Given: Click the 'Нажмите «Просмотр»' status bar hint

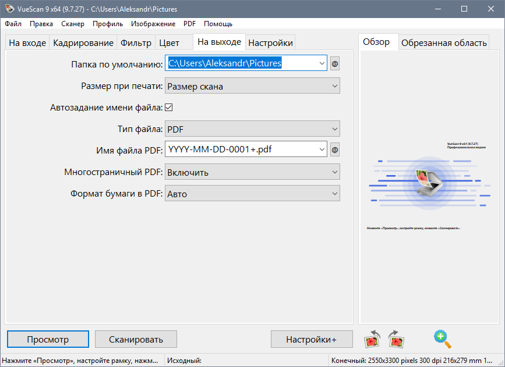Looking at the screenshot, I should pos(80,361).
